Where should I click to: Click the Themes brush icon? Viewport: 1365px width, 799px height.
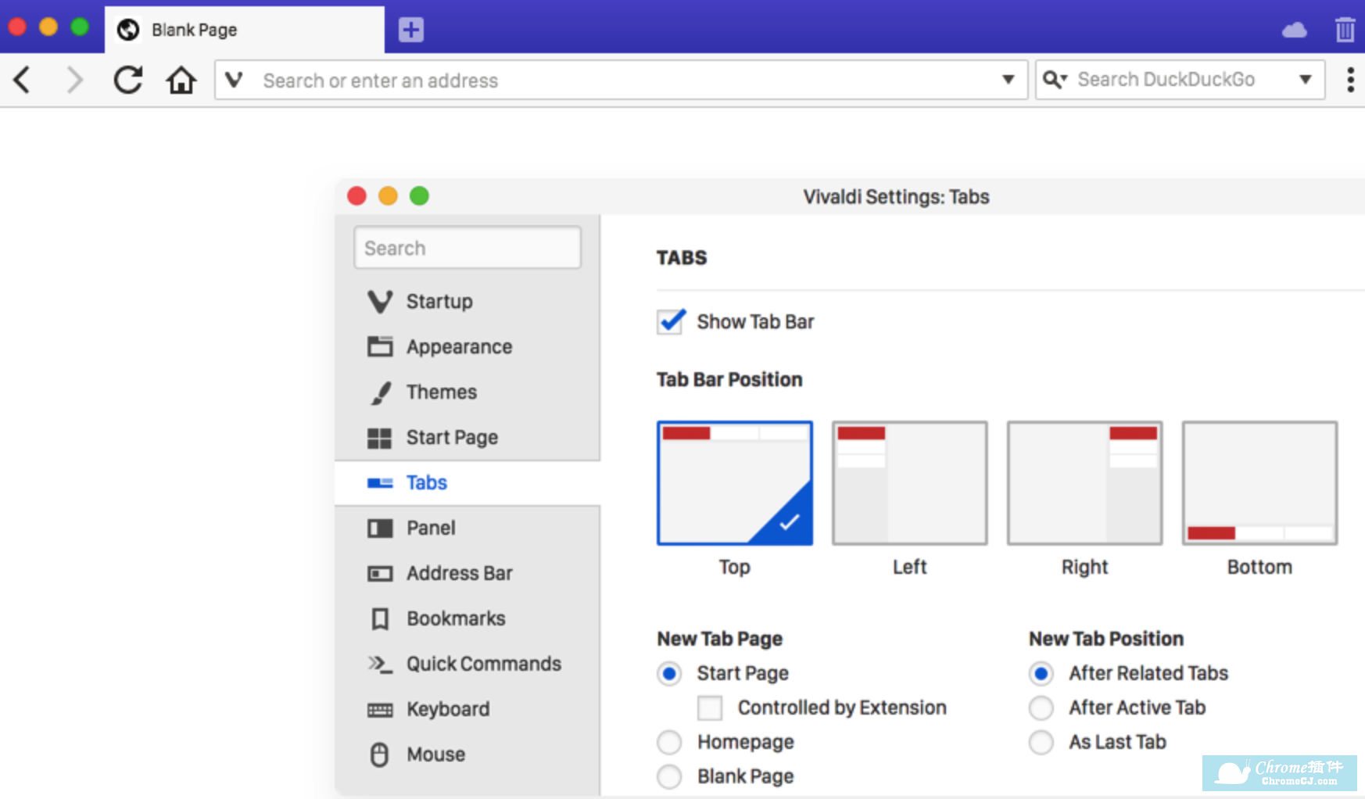tap(380, 392)
